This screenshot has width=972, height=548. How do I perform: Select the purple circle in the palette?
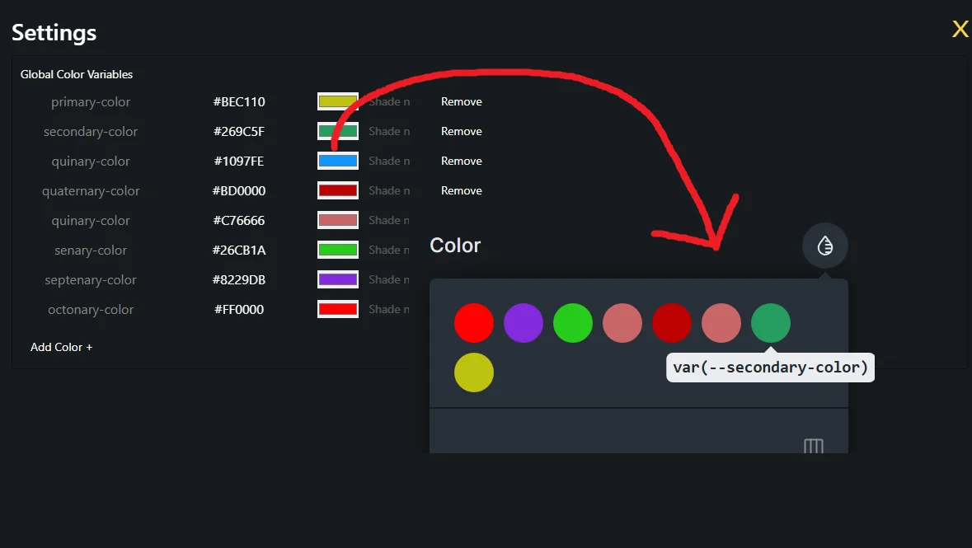pyautogui.click(x=524, y=323)
